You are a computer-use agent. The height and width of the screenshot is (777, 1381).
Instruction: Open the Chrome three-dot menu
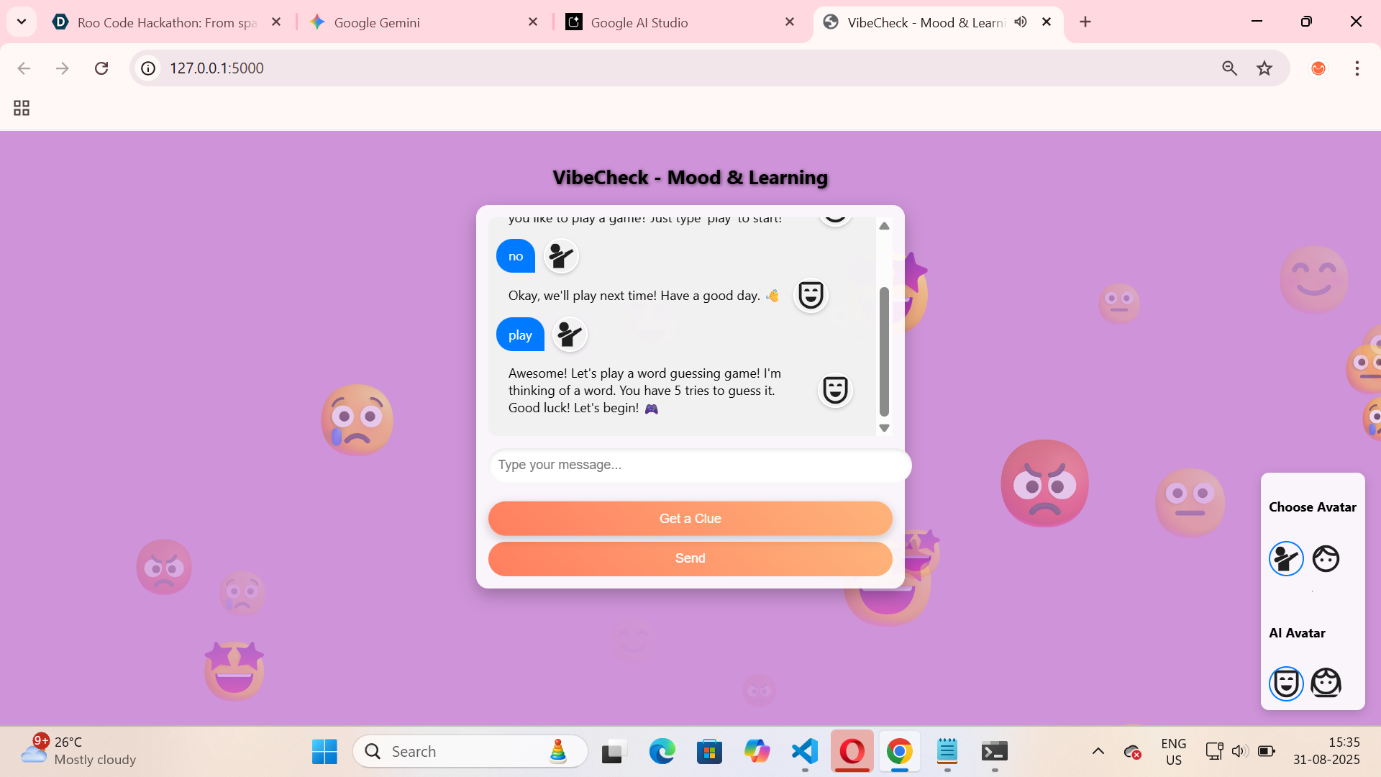pos(1357,68)
